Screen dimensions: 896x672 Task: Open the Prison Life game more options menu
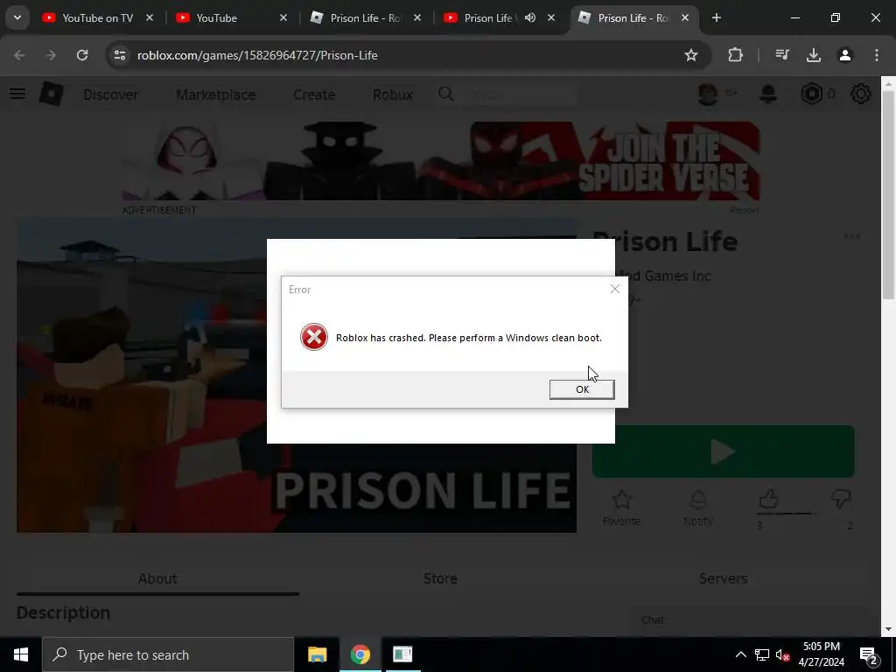[851, 236]
